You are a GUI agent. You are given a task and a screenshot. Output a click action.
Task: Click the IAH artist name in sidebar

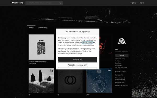[x=117, y=50]
